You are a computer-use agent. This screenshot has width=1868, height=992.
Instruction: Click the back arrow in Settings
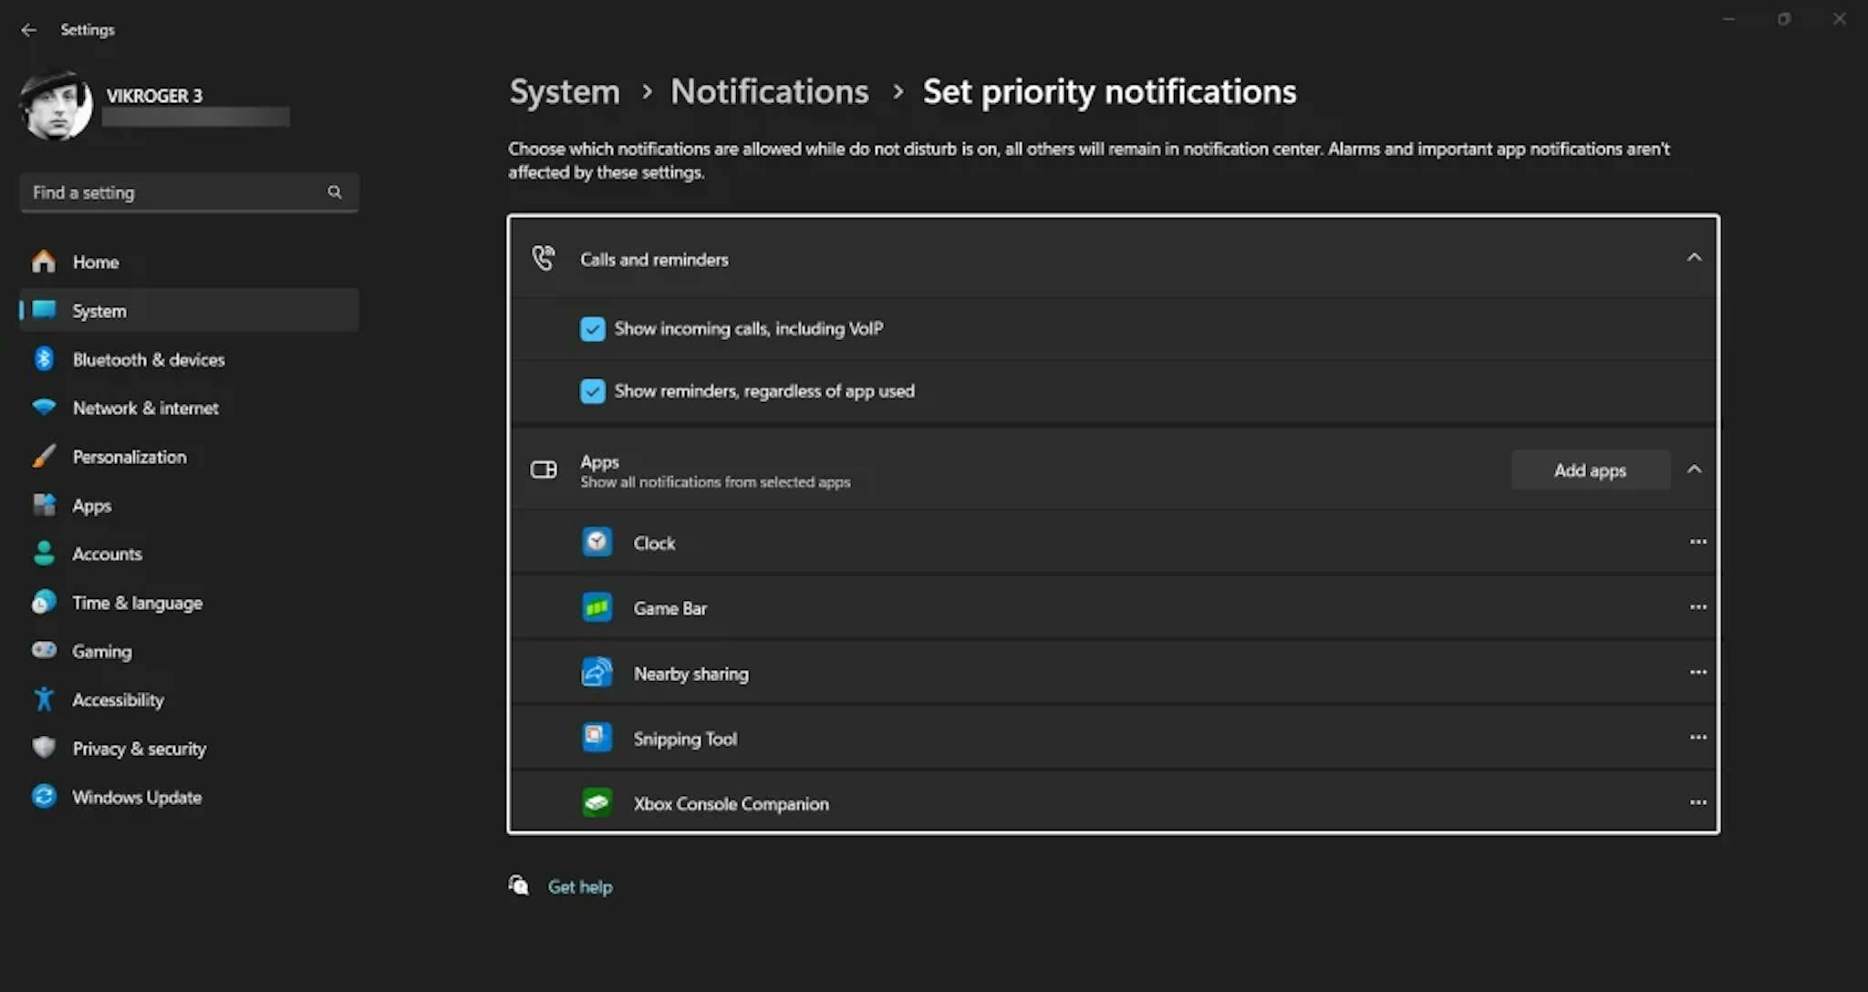(29, 30)
